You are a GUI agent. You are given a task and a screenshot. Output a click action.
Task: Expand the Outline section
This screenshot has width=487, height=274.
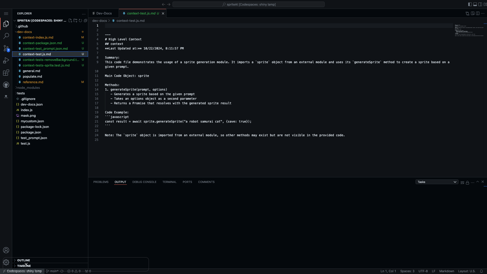point(24,260)
